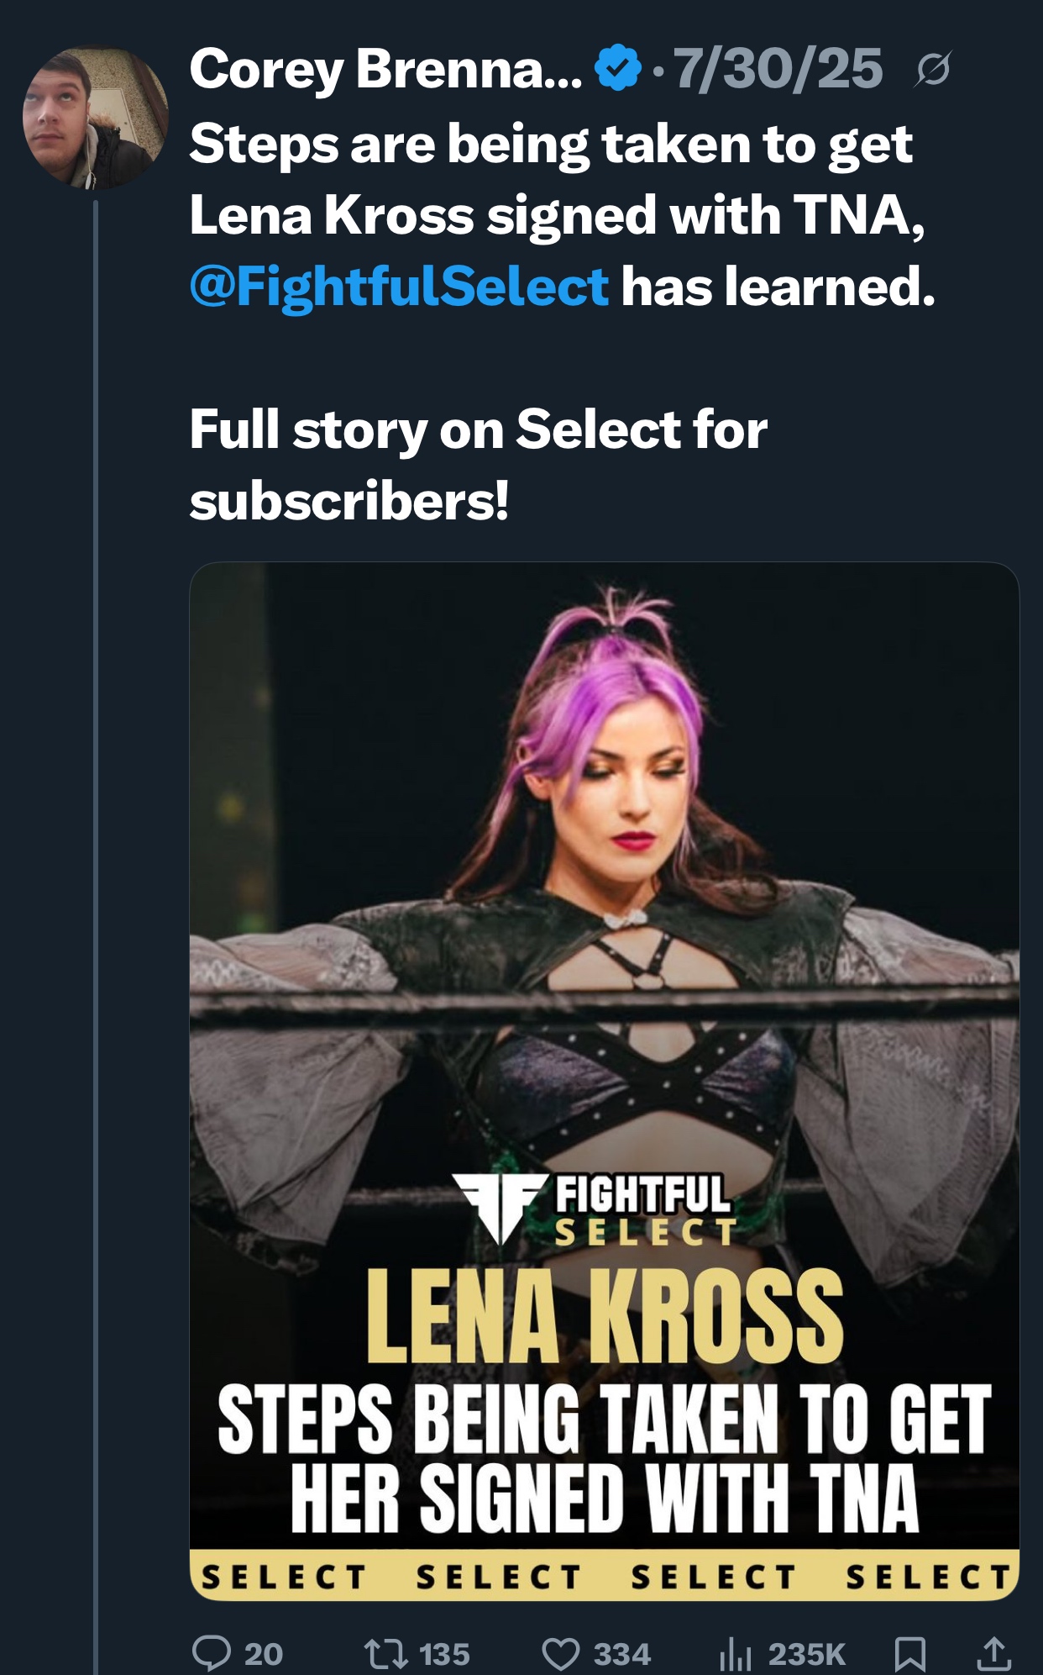Click the vertical thread line below the avatar
Viewport: 1043px width, 1675px height.
click(96, 924)
